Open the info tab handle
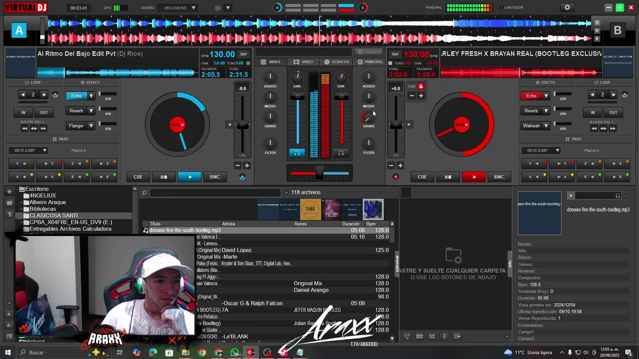Image resolution: width=639 pixels, height=359 pixels. [510, 264]
